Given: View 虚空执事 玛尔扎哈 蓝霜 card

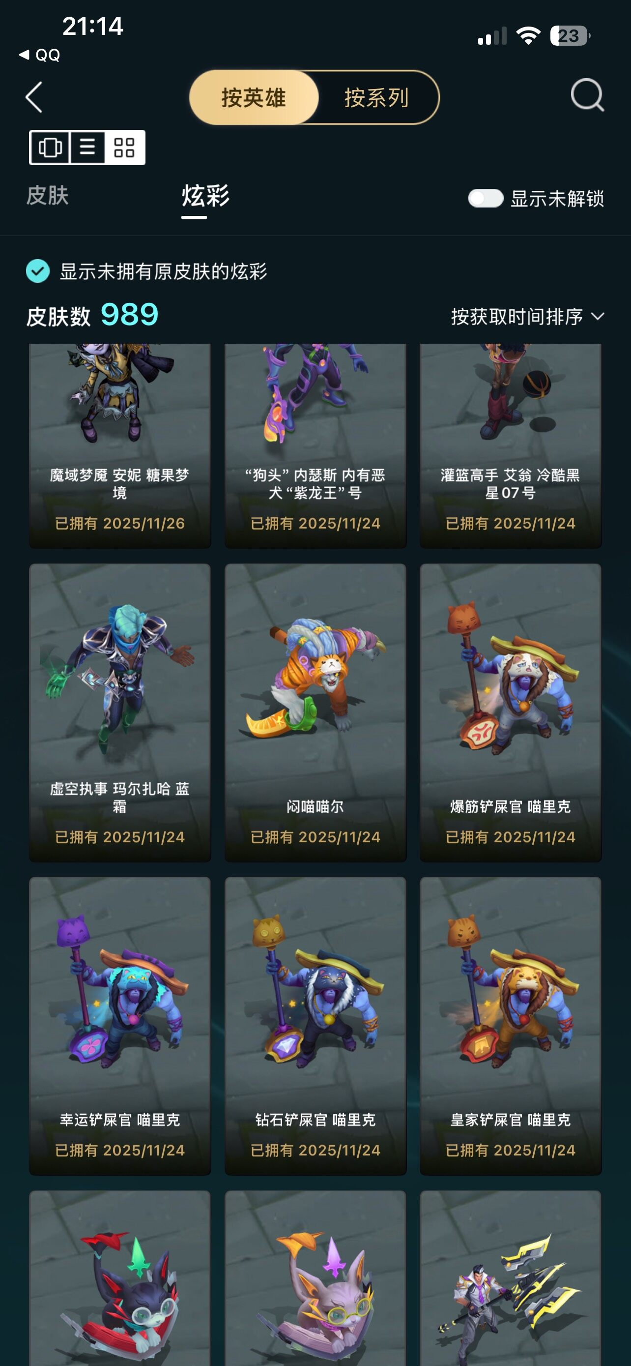Looking at the screenshot, I should click(120, 712).
